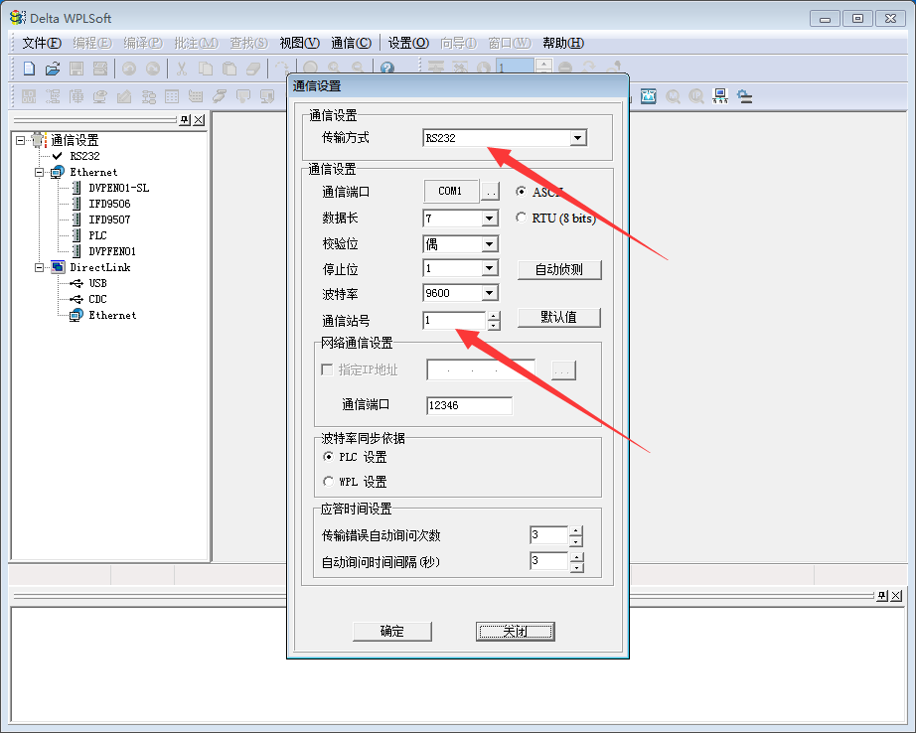Click the Undo toolbar icon

tap(129, 69)
